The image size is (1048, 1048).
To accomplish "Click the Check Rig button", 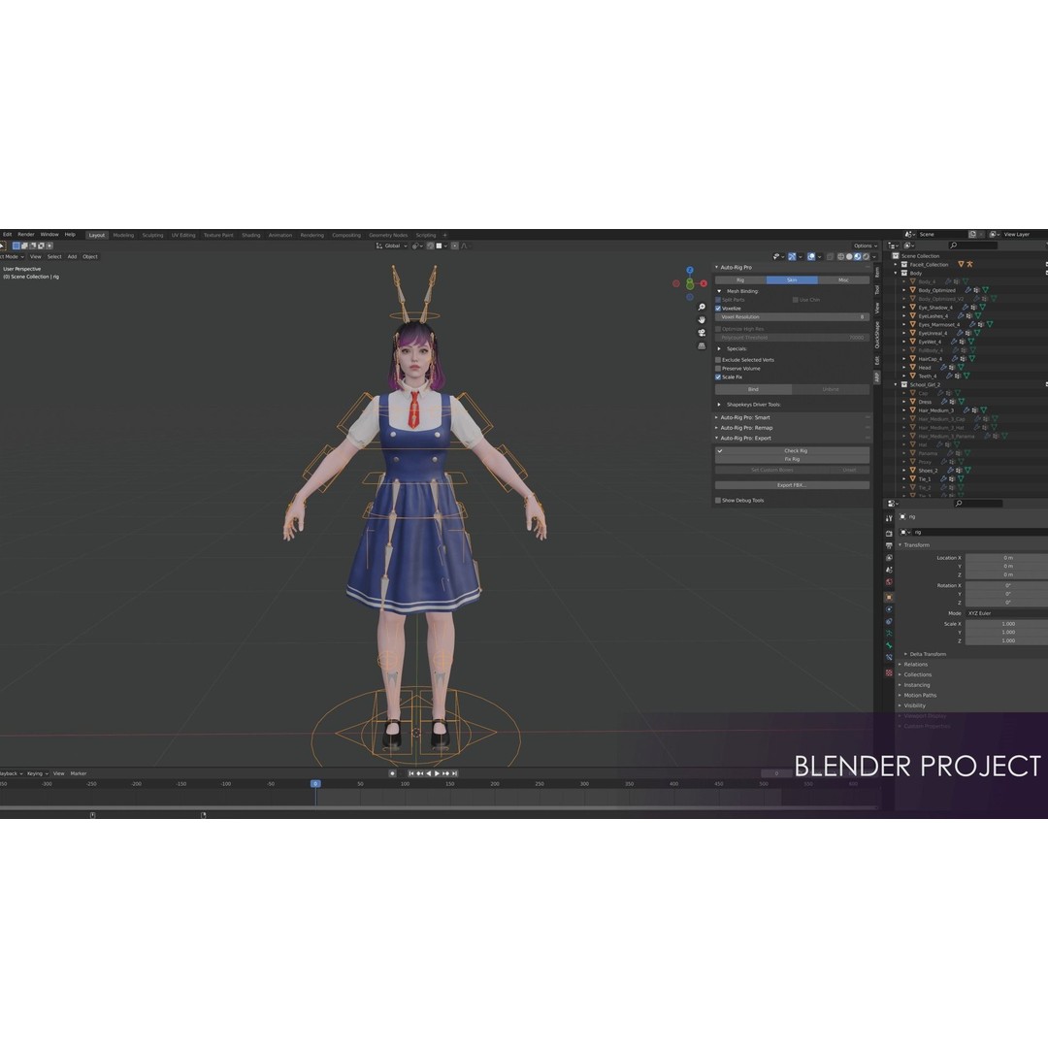I will pyautogui.click(x=792, y=450).
